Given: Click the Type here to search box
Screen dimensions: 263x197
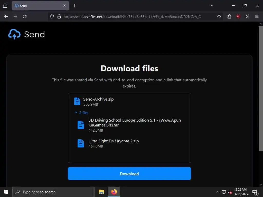Looking at the screenshot, I should (x=53, y=192).
